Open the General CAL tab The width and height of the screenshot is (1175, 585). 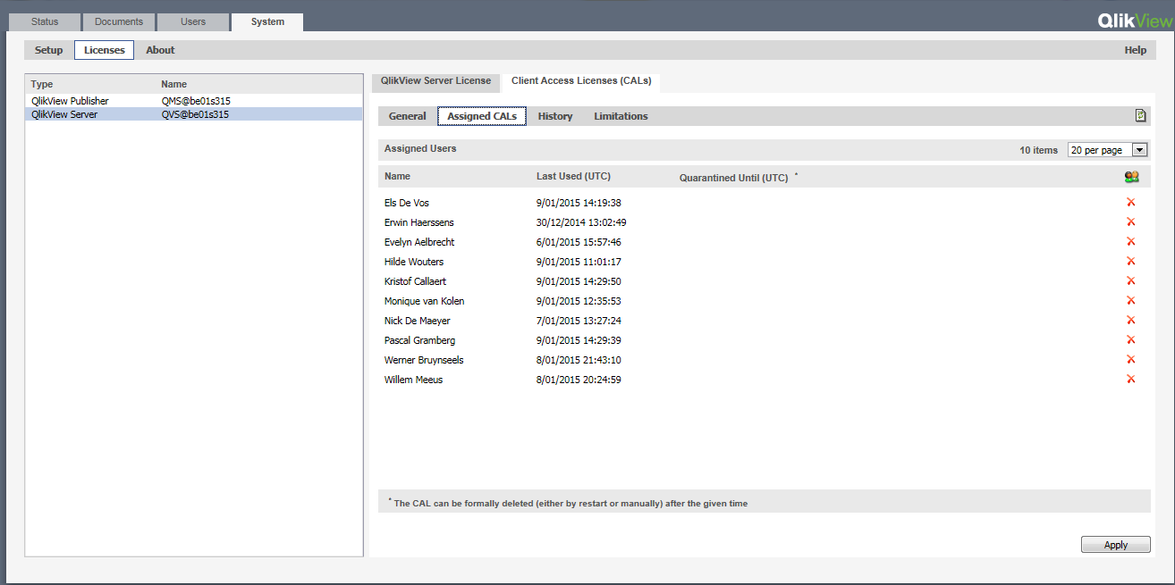tap(408, 116)
